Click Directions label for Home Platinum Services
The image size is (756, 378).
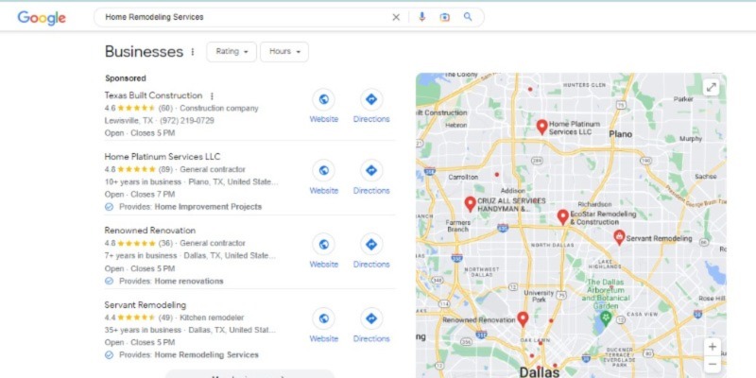coord(371,191)
